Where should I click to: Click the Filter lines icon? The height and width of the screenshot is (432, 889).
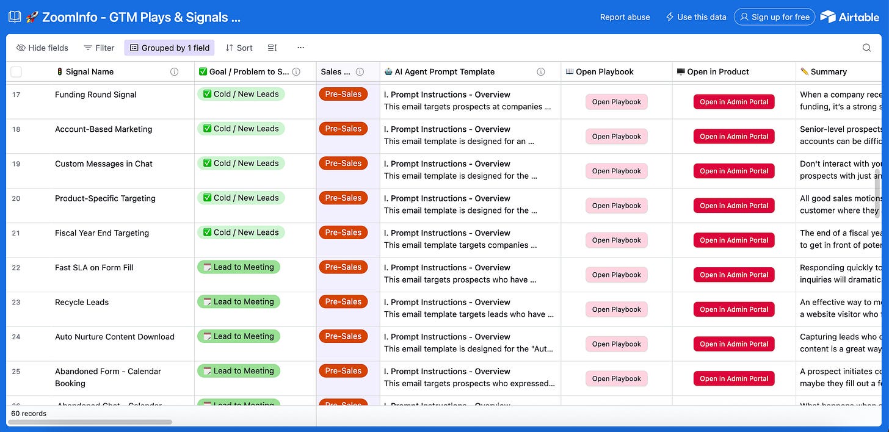click(x=88, y=48)
